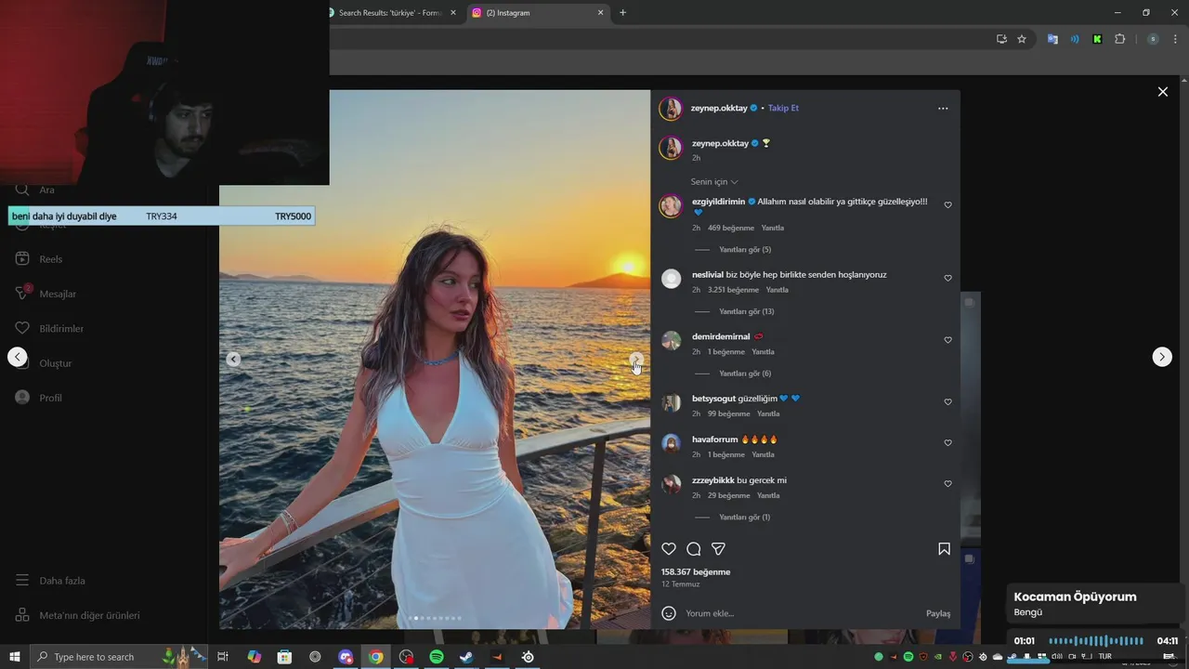Go to Profil in the Instagram sidebar
The image size is (1189, 669).
pos(39,398)
